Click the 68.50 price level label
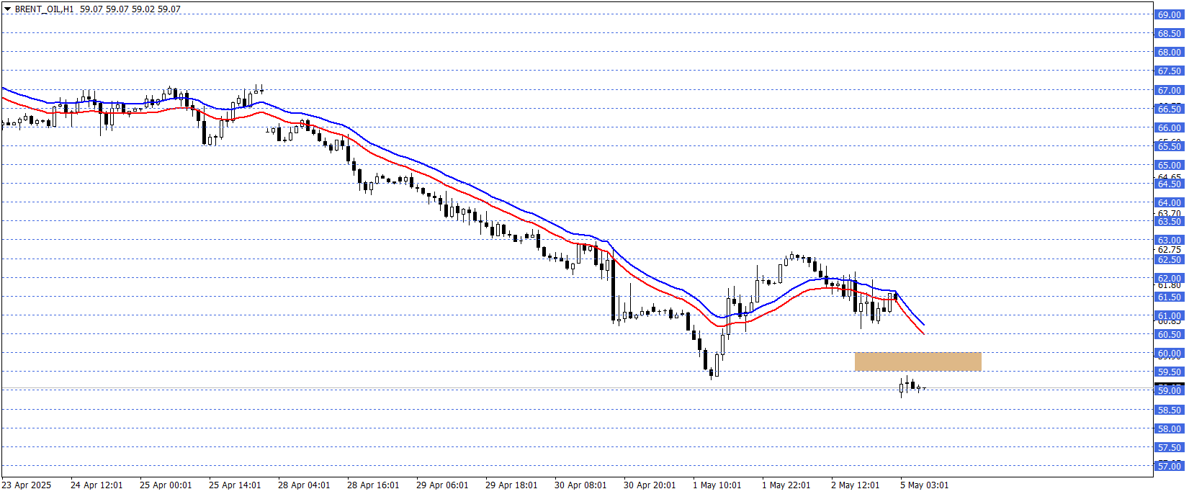The height and width of the screenshot is (494, 1189). coord(1169,33)
